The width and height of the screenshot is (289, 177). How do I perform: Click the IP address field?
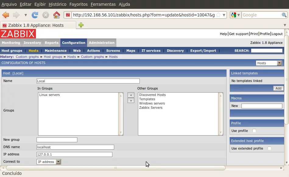[x=74, y=154]
